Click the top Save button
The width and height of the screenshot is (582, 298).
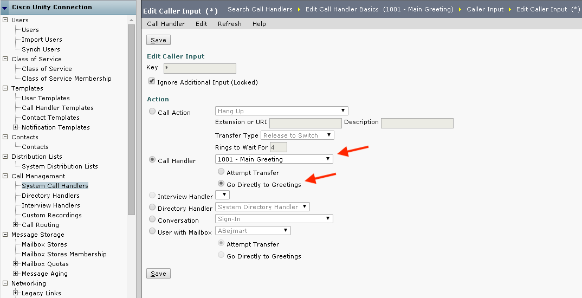click(x=158, y=40)
